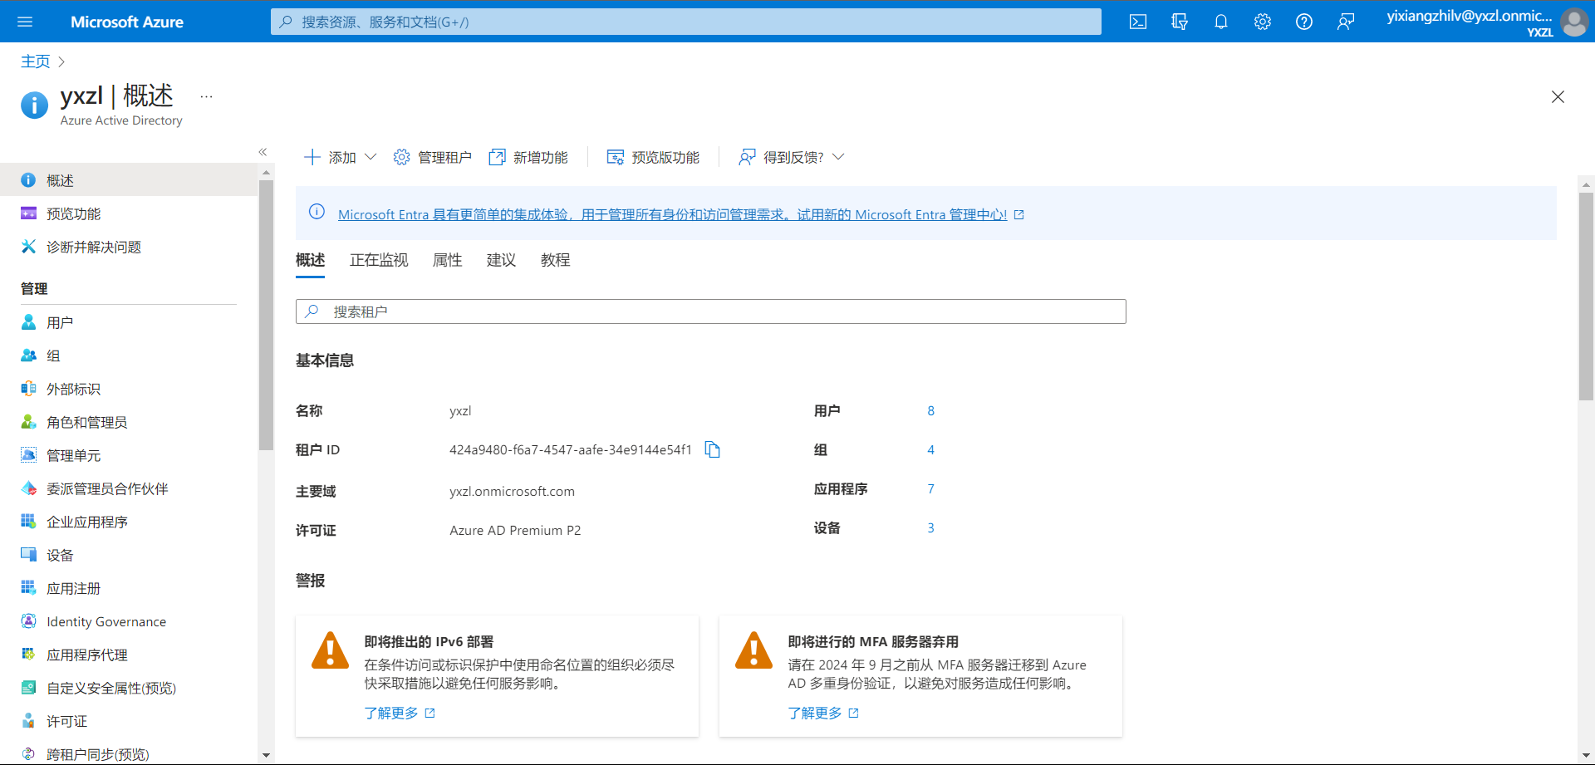Image resolution: width=1595 pixels, height=765 pixels.
Task: Copy the tenant ID to clipboard
Action: [x=712, y=449]
